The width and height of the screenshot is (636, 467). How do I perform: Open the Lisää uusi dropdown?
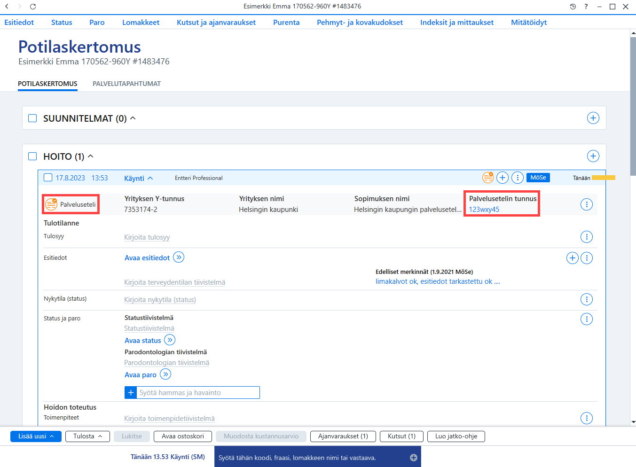[36, 436]
